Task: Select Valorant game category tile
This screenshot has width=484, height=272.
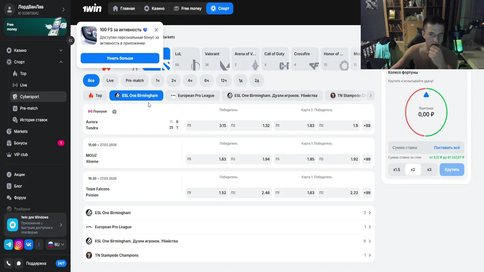Action: point(216,59)
